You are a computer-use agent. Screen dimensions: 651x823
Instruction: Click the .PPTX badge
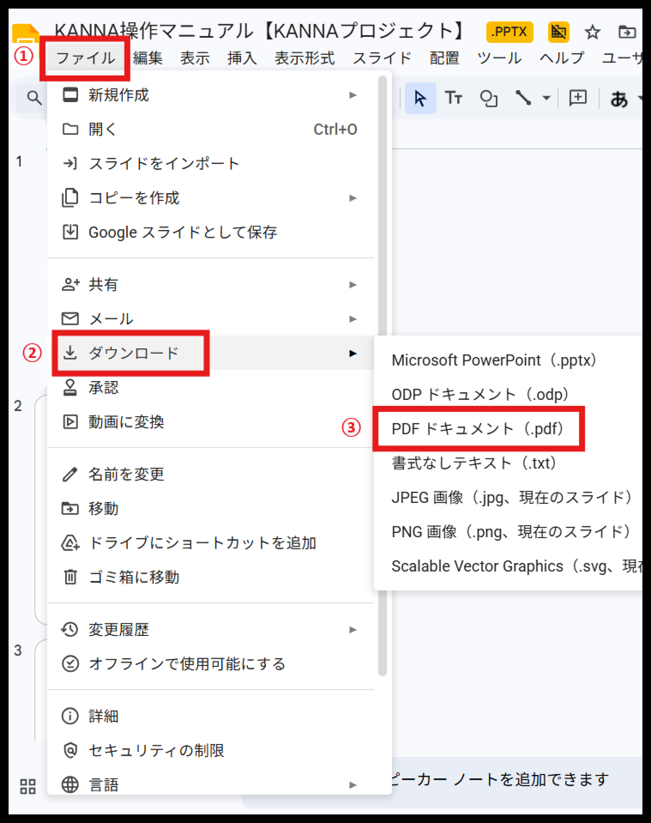coord(509,32)
